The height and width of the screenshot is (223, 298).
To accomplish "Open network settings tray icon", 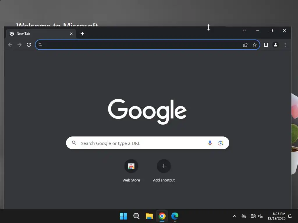I will (x=253, y=216).
